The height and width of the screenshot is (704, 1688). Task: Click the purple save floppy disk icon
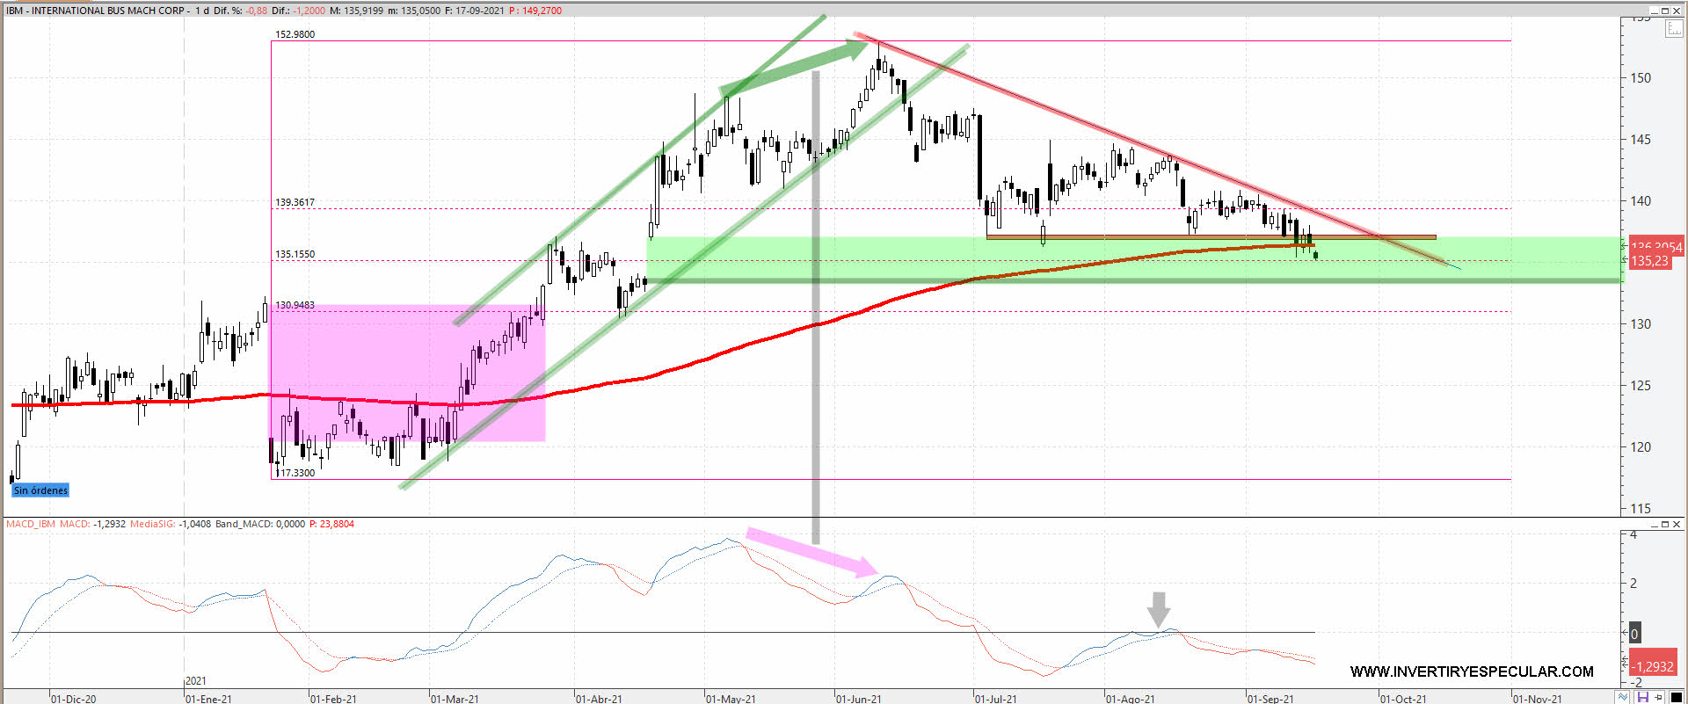(1642, 697)
